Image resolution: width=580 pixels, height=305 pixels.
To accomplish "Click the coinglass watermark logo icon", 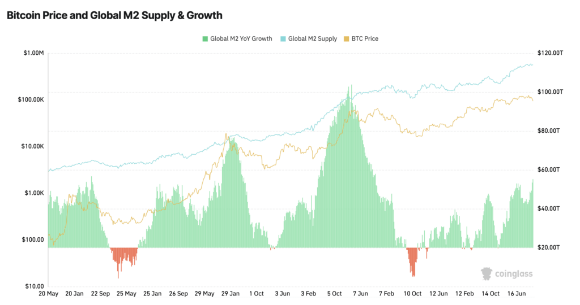I will click(487, 273).
